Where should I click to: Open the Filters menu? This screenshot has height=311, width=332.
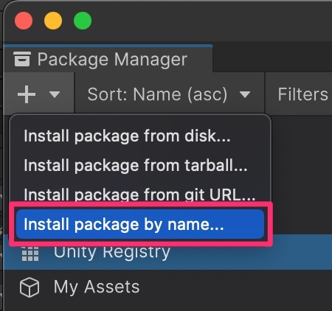point(302,94)
